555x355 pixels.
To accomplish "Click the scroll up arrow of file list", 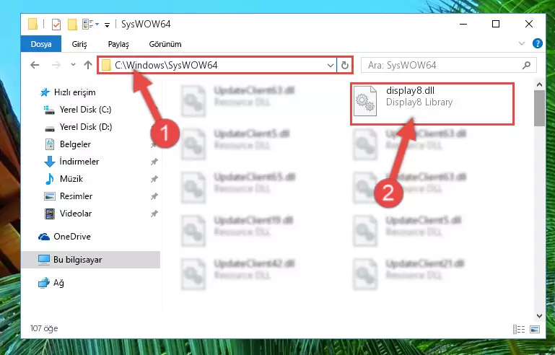I will 539,84.
